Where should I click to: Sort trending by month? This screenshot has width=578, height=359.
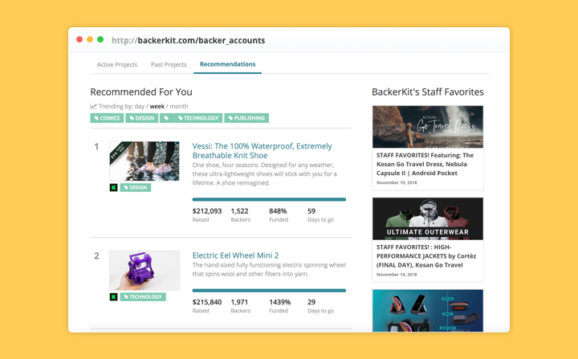tap(179, 106)
